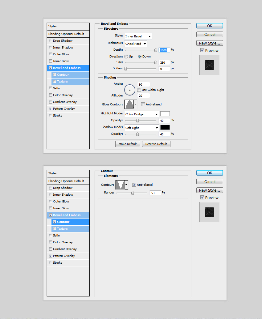This screenshot has height=319, width=262.
Task: Click Cancel in the bottom dialog
Action: click(210, 181)
